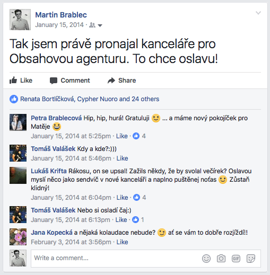Open Martin Brablec's profile name link

(x=61, y=15)
